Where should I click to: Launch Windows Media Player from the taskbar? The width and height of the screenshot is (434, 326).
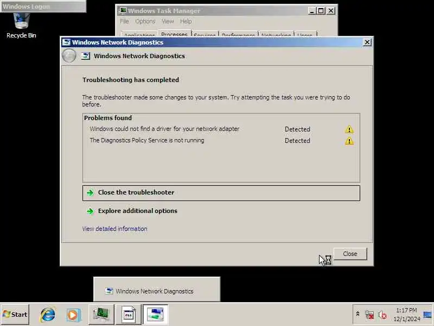pos(73,315)
